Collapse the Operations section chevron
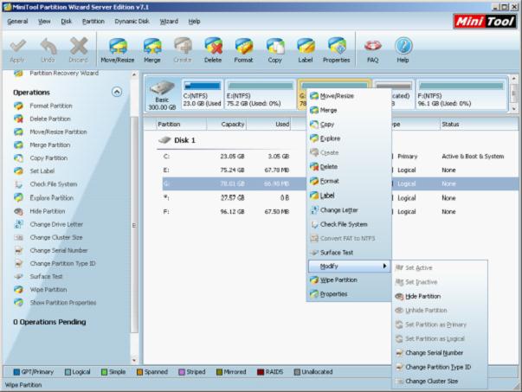Screen dimensions: 522x392 point(117,92)
